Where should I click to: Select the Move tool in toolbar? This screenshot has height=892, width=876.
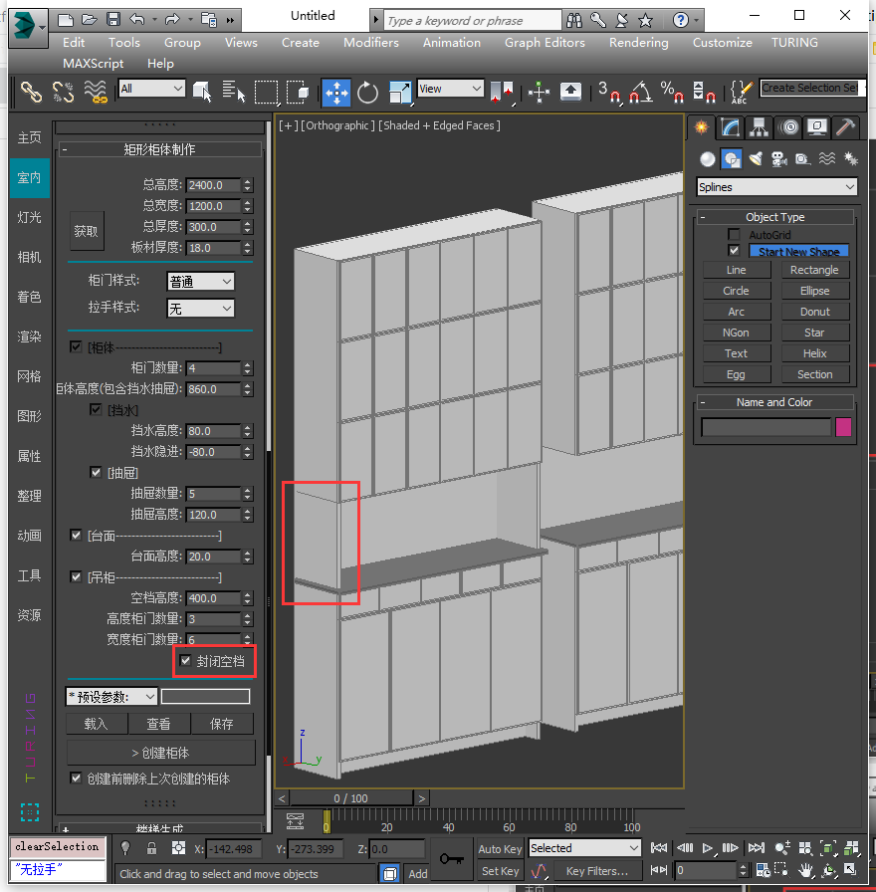336,92
